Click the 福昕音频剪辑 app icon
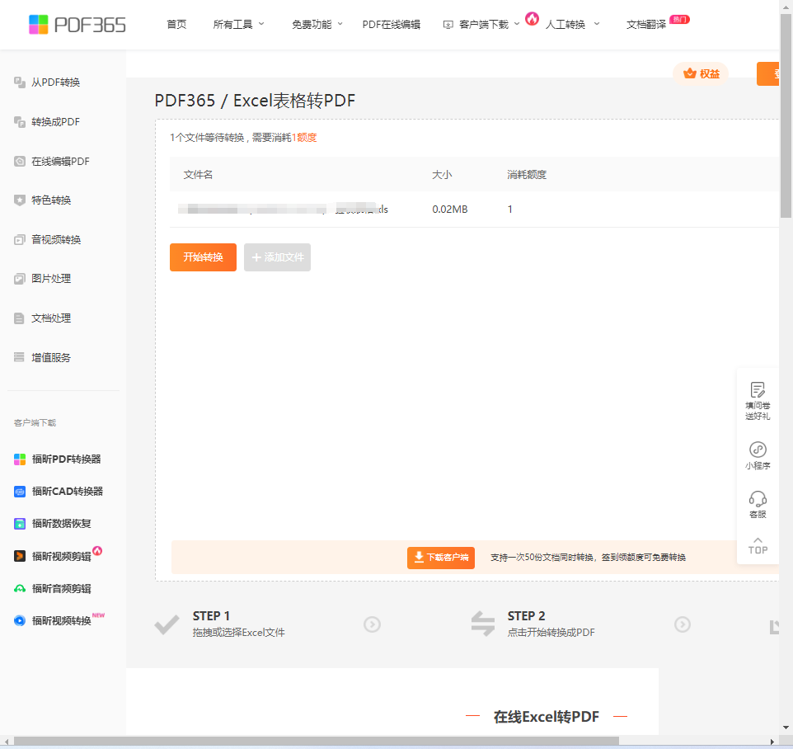 [20, 589]
